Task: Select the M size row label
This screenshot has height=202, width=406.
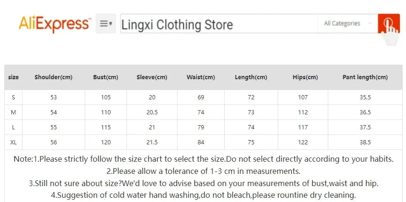Action: pos(14,112)
